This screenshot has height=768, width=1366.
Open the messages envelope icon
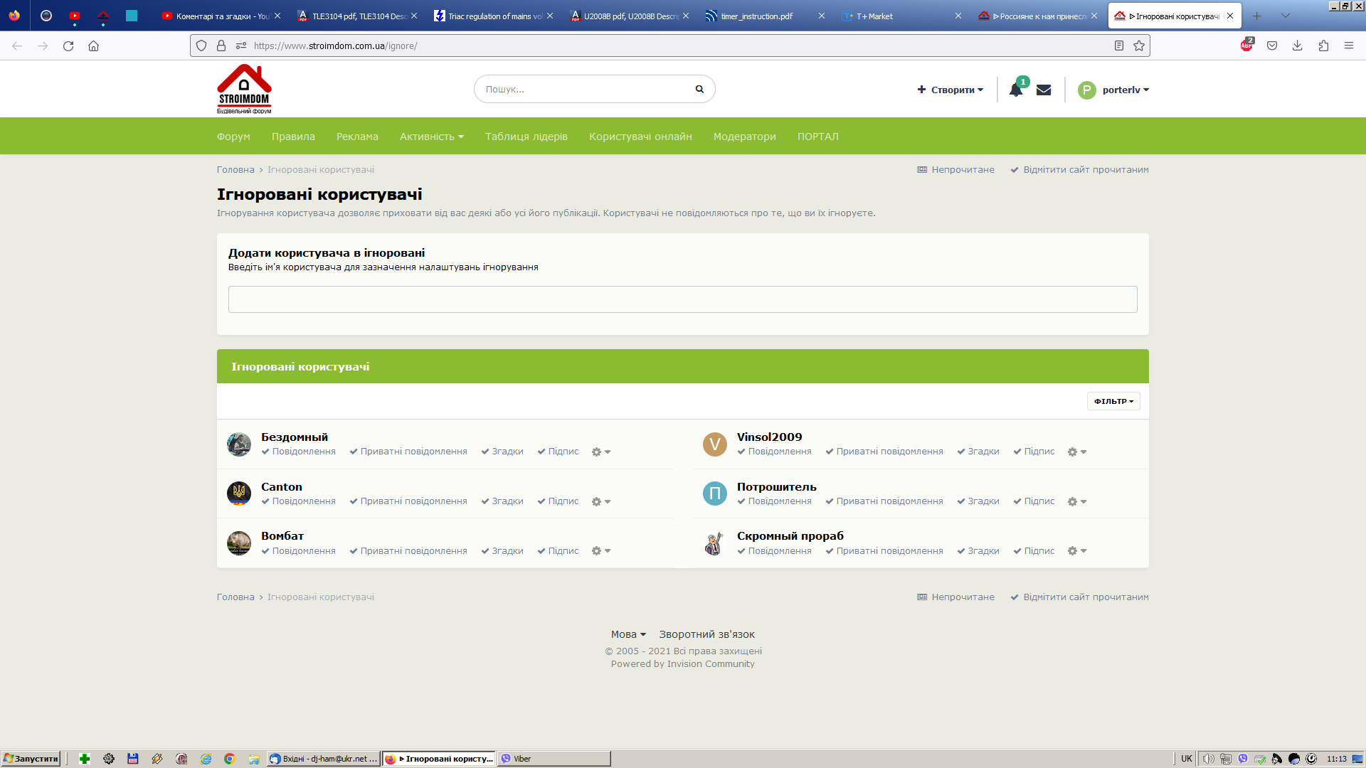(x=1044, y=90)
